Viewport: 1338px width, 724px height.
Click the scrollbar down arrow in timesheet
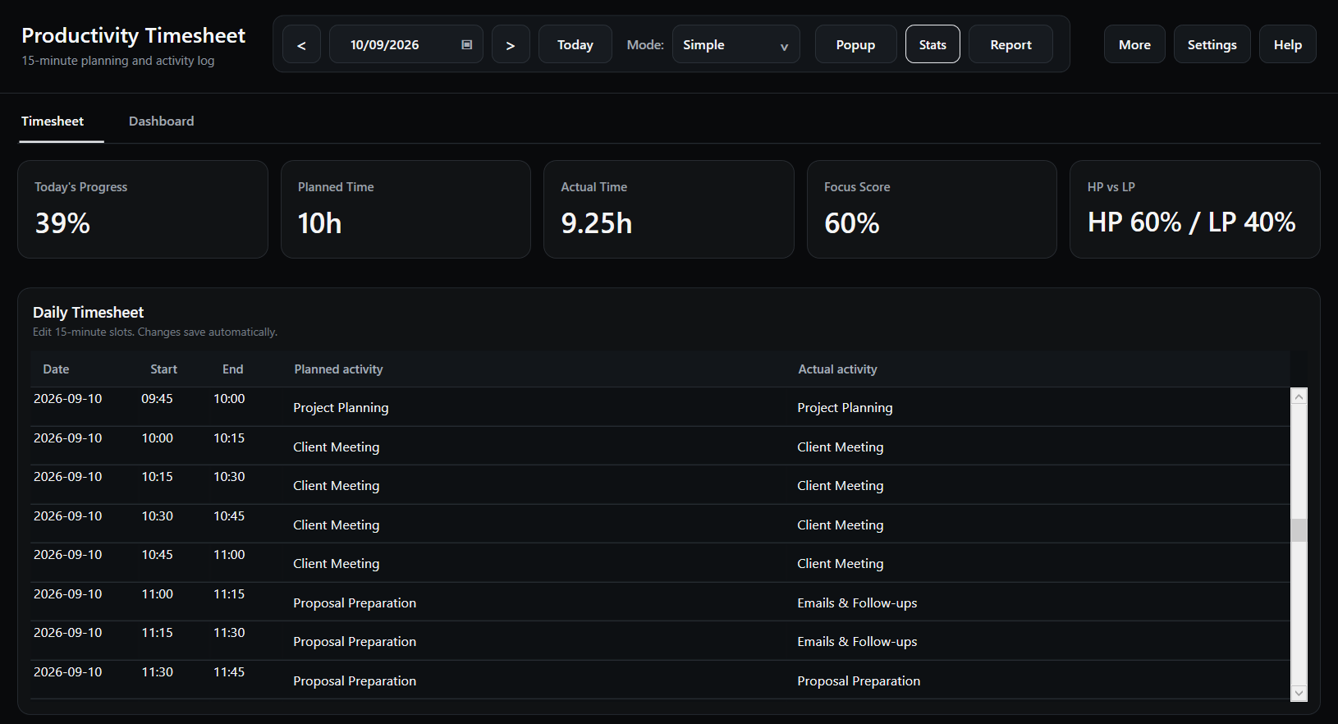1299,693
